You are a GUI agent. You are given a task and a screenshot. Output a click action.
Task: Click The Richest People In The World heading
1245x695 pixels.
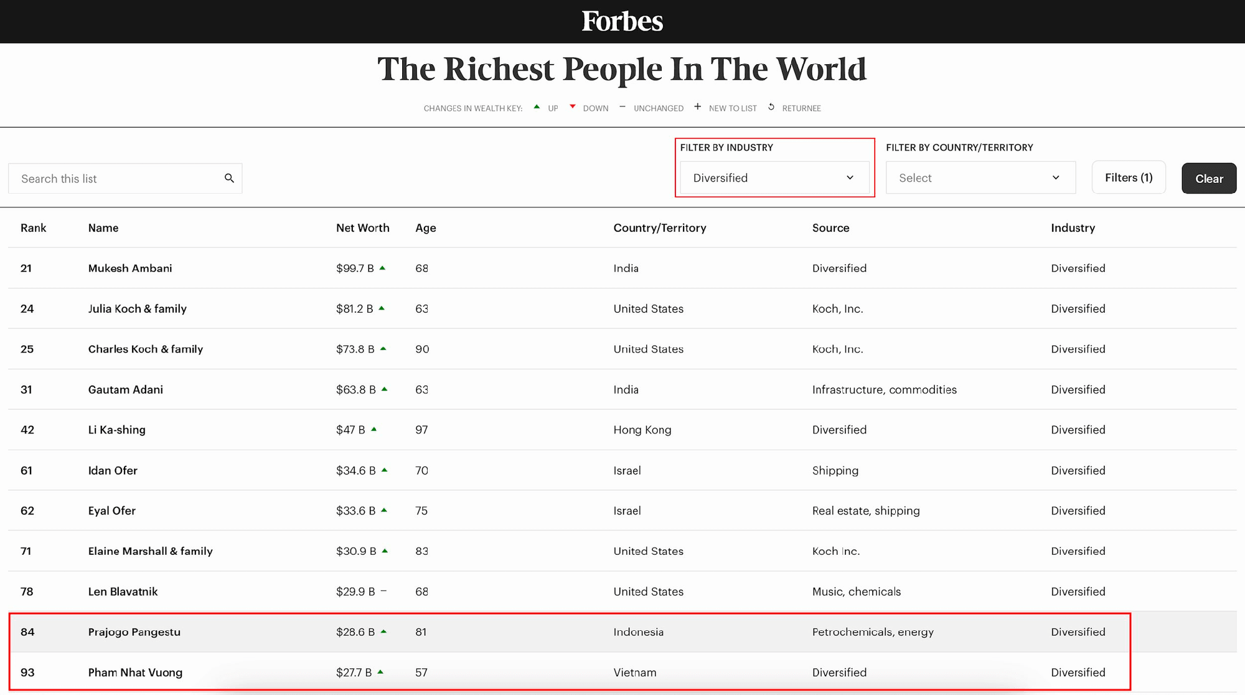coord(622,69)
